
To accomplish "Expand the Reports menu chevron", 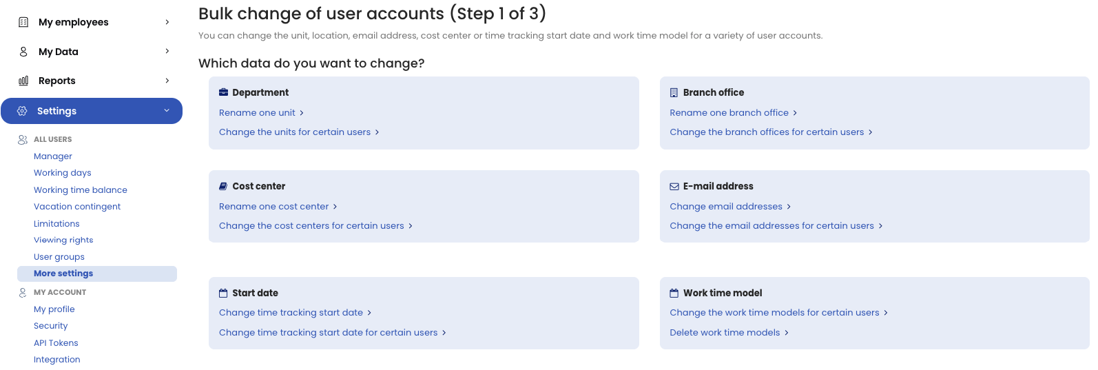I will (x=167, y=81).
